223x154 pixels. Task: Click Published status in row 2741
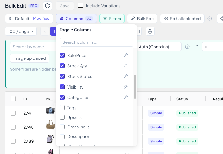click(187, 113)
